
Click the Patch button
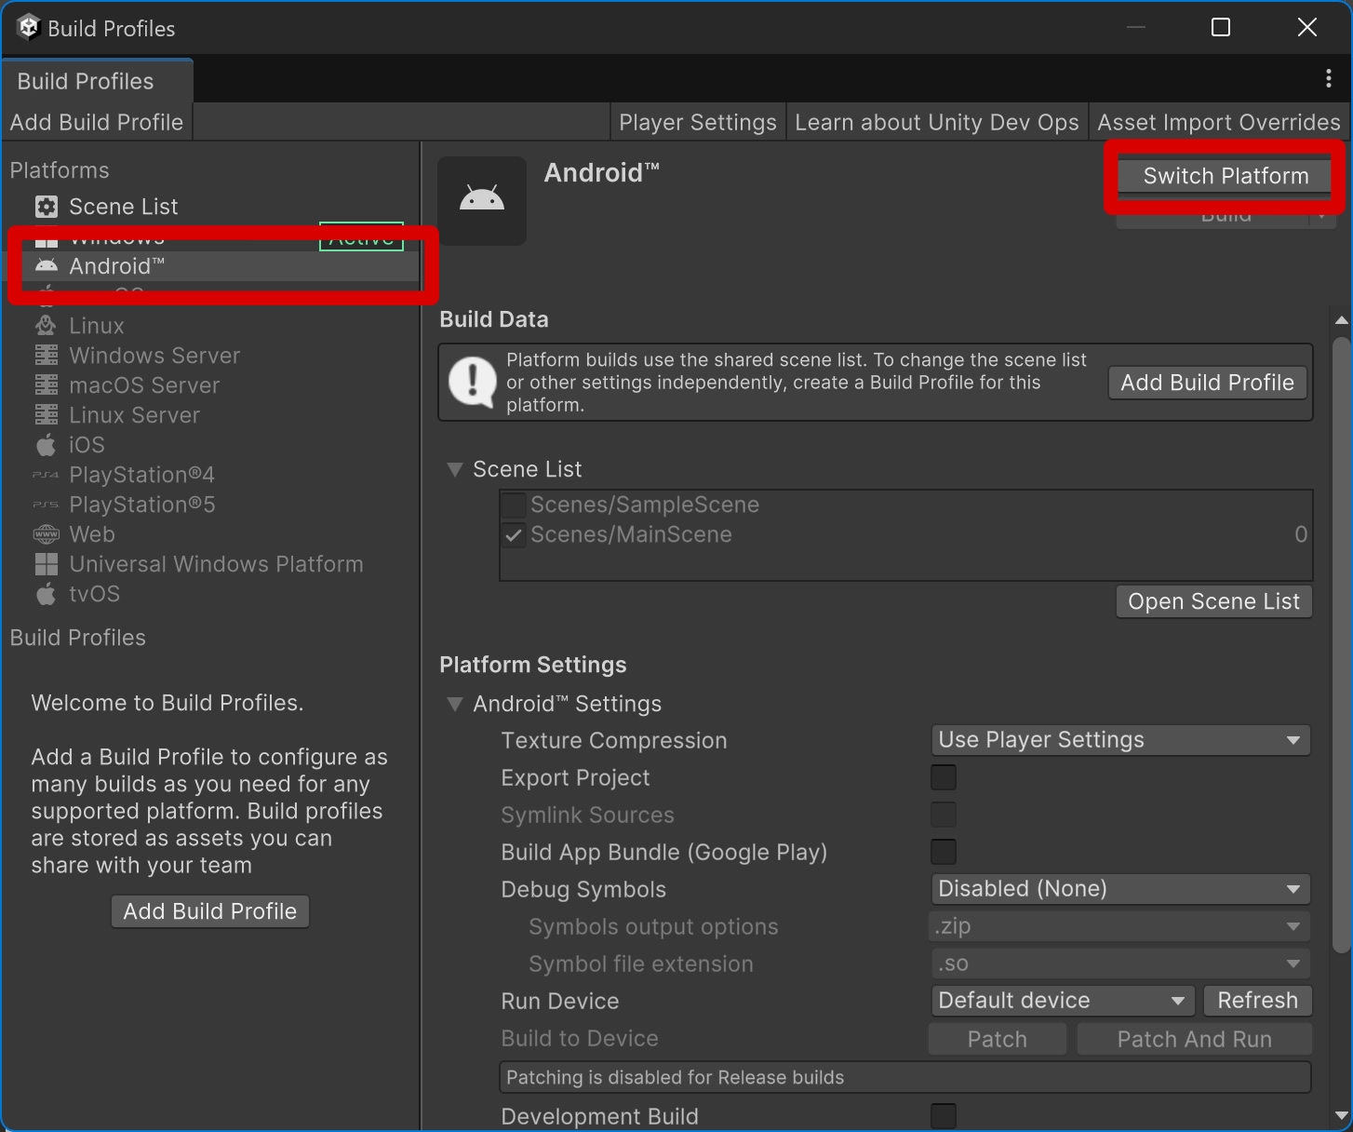tap(998, 1039)
